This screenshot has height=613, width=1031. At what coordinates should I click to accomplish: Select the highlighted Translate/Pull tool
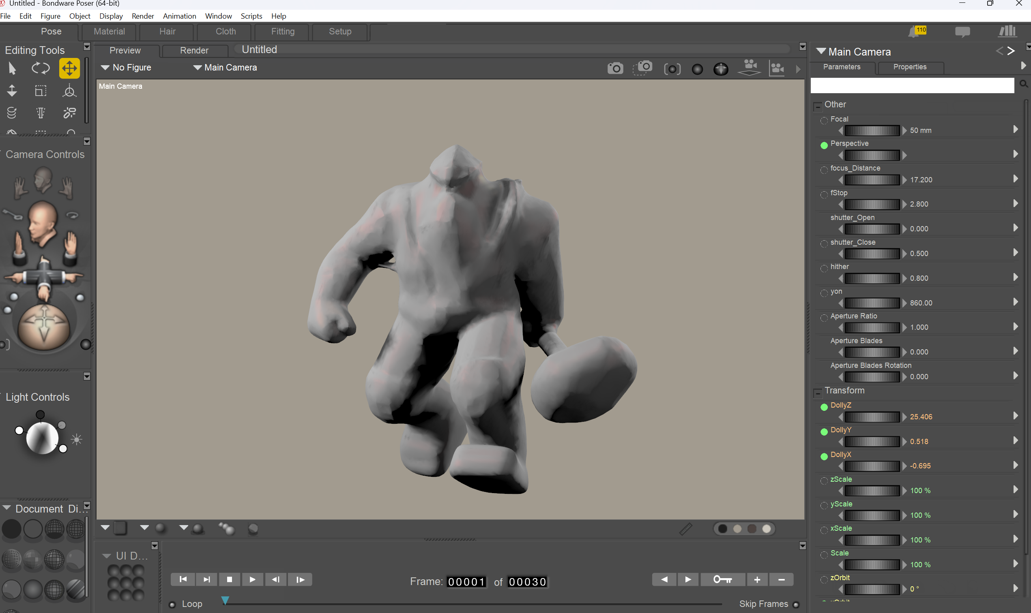click(x=69, y=68)
